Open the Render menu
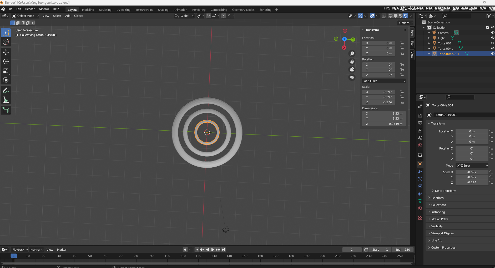Viewport: 495px width, 268px height. point(30,9)
